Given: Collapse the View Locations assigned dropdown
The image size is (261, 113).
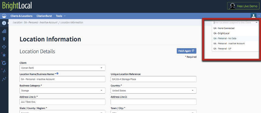Looking at the screenshot, I should 256,22.
